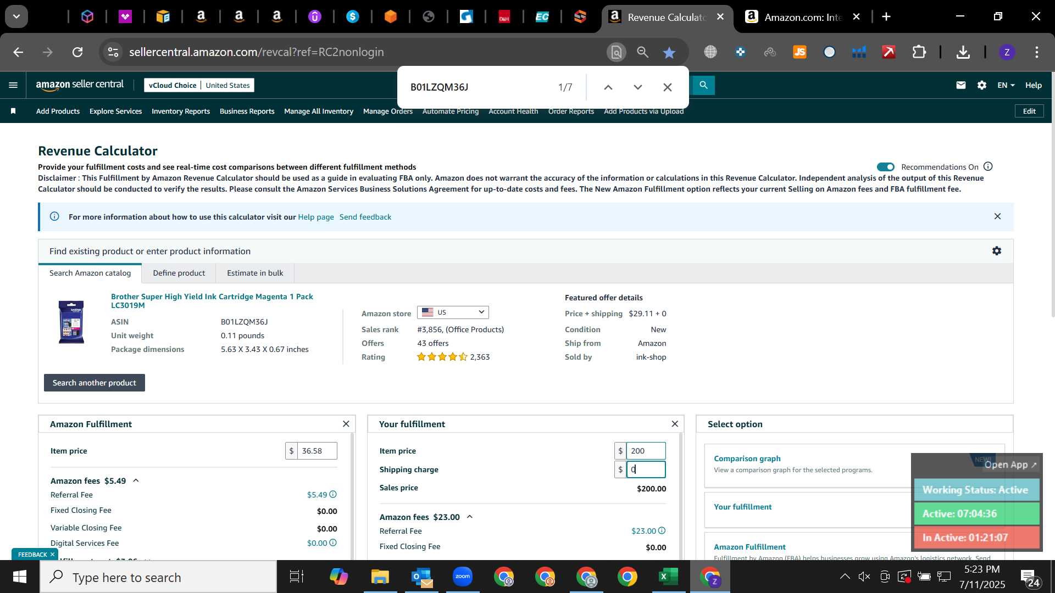Image resolution: width=1055 pixels, height=593 pixels.
Task: Bookmark this page with star icon
Action: pyautogui.click(x=669, y=52)
